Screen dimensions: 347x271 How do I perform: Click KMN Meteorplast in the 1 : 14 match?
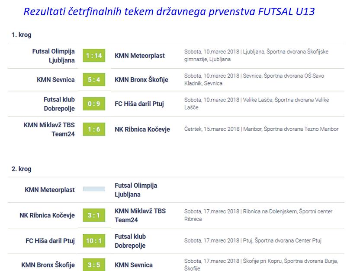139,56
